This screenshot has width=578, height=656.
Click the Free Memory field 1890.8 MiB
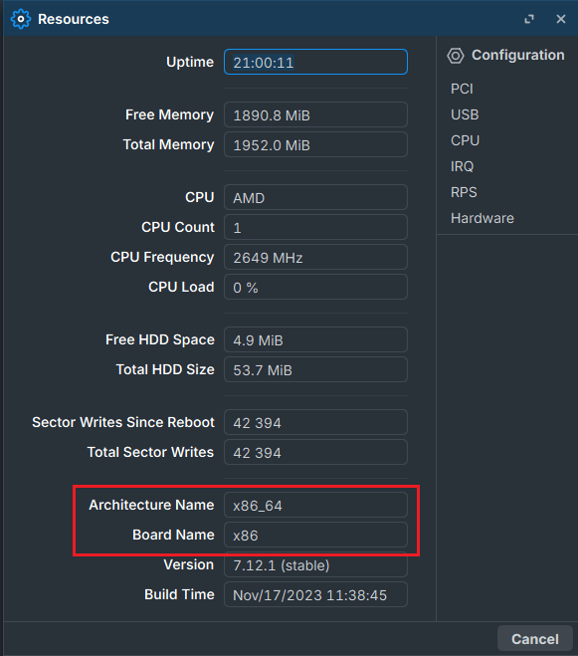[315, 114]
